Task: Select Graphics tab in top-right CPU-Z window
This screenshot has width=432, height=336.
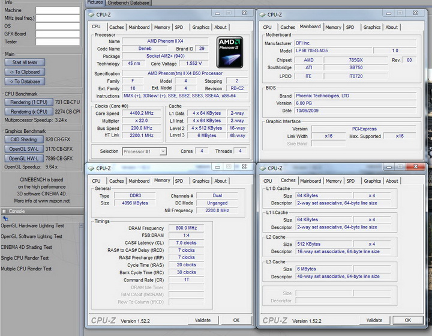Action: click(372, 27)
